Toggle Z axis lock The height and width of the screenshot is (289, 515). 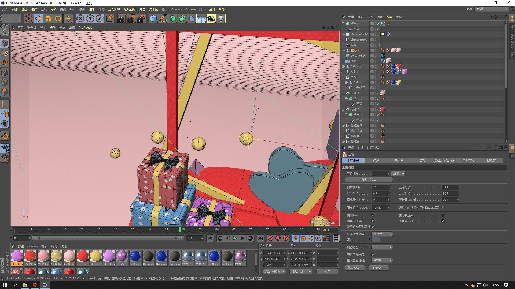pos(100,18)
